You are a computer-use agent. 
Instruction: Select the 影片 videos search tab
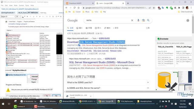tap(98, 28)
